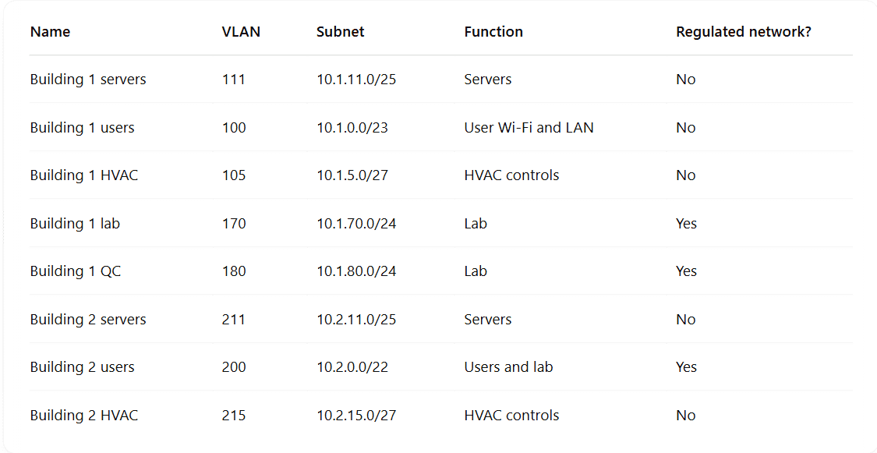Select the VLAN column header
The width and height of the screenshot is (877, 453).
(x=241, y=32)
